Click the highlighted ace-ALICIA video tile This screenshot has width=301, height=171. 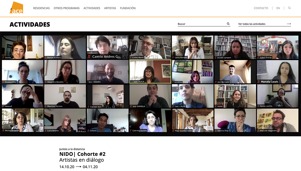(x=150, y=71)
